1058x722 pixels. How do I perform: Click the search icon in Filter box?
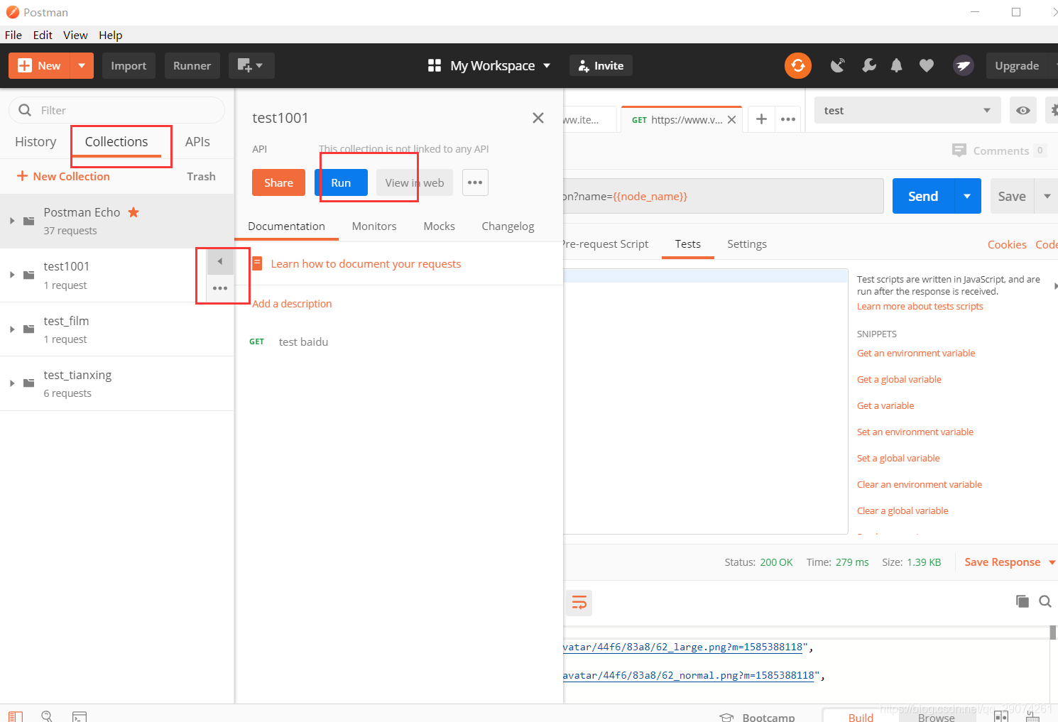pyautogui.click(x=25, y=110)
